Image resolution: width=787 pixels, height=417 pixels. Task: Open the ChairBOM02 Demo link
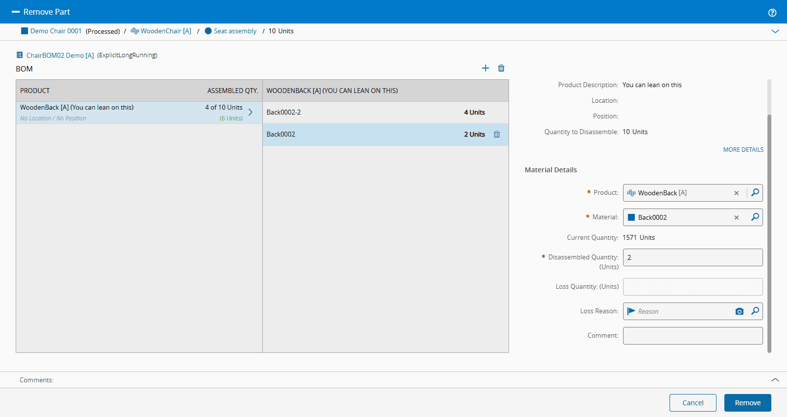pyautogui.click(x=60, y=55)
